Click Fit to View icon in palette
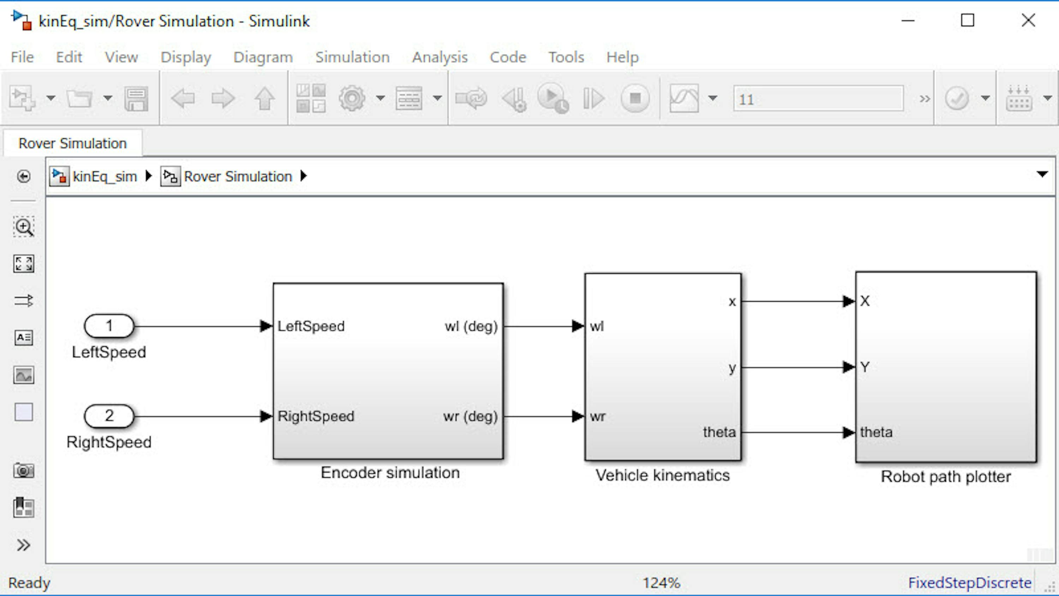 pyautogui.click(x=23, y=264)
